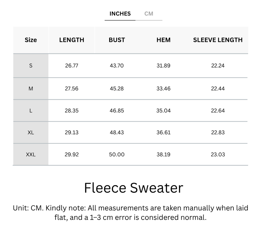Image resolution: width=262 pixels, height=228 pixels.
Task: Select the XL size row label
Action: [x=31, y=133]
